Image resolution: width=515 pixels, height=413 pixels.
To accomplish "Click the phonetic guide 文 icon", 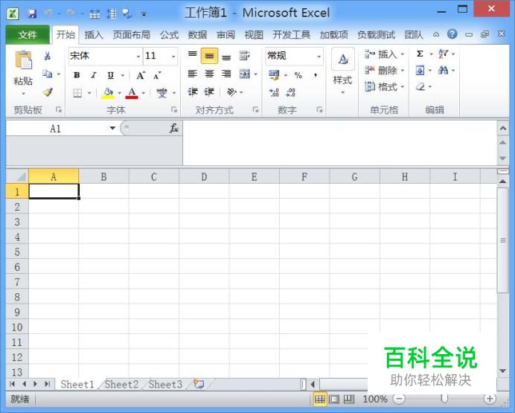I will [x=161, y=93].
